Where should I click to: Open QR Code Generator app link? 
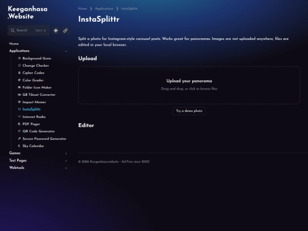[x=39, y=131]
